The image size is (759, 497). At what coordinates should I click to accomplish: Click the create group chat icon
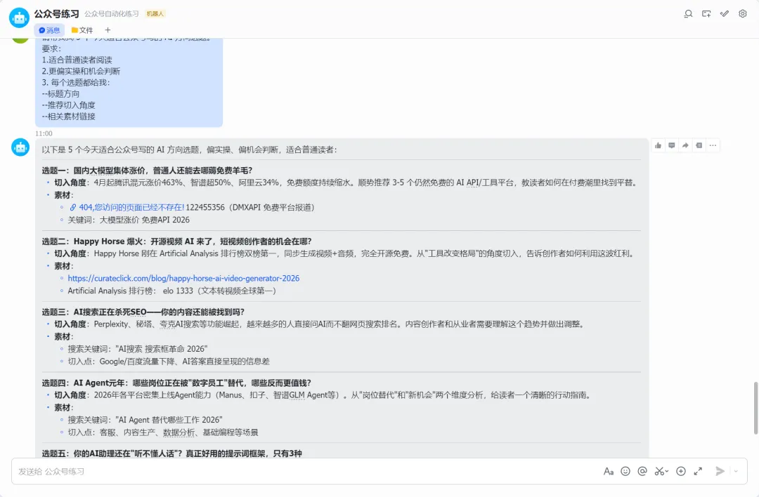click(706, 14)
